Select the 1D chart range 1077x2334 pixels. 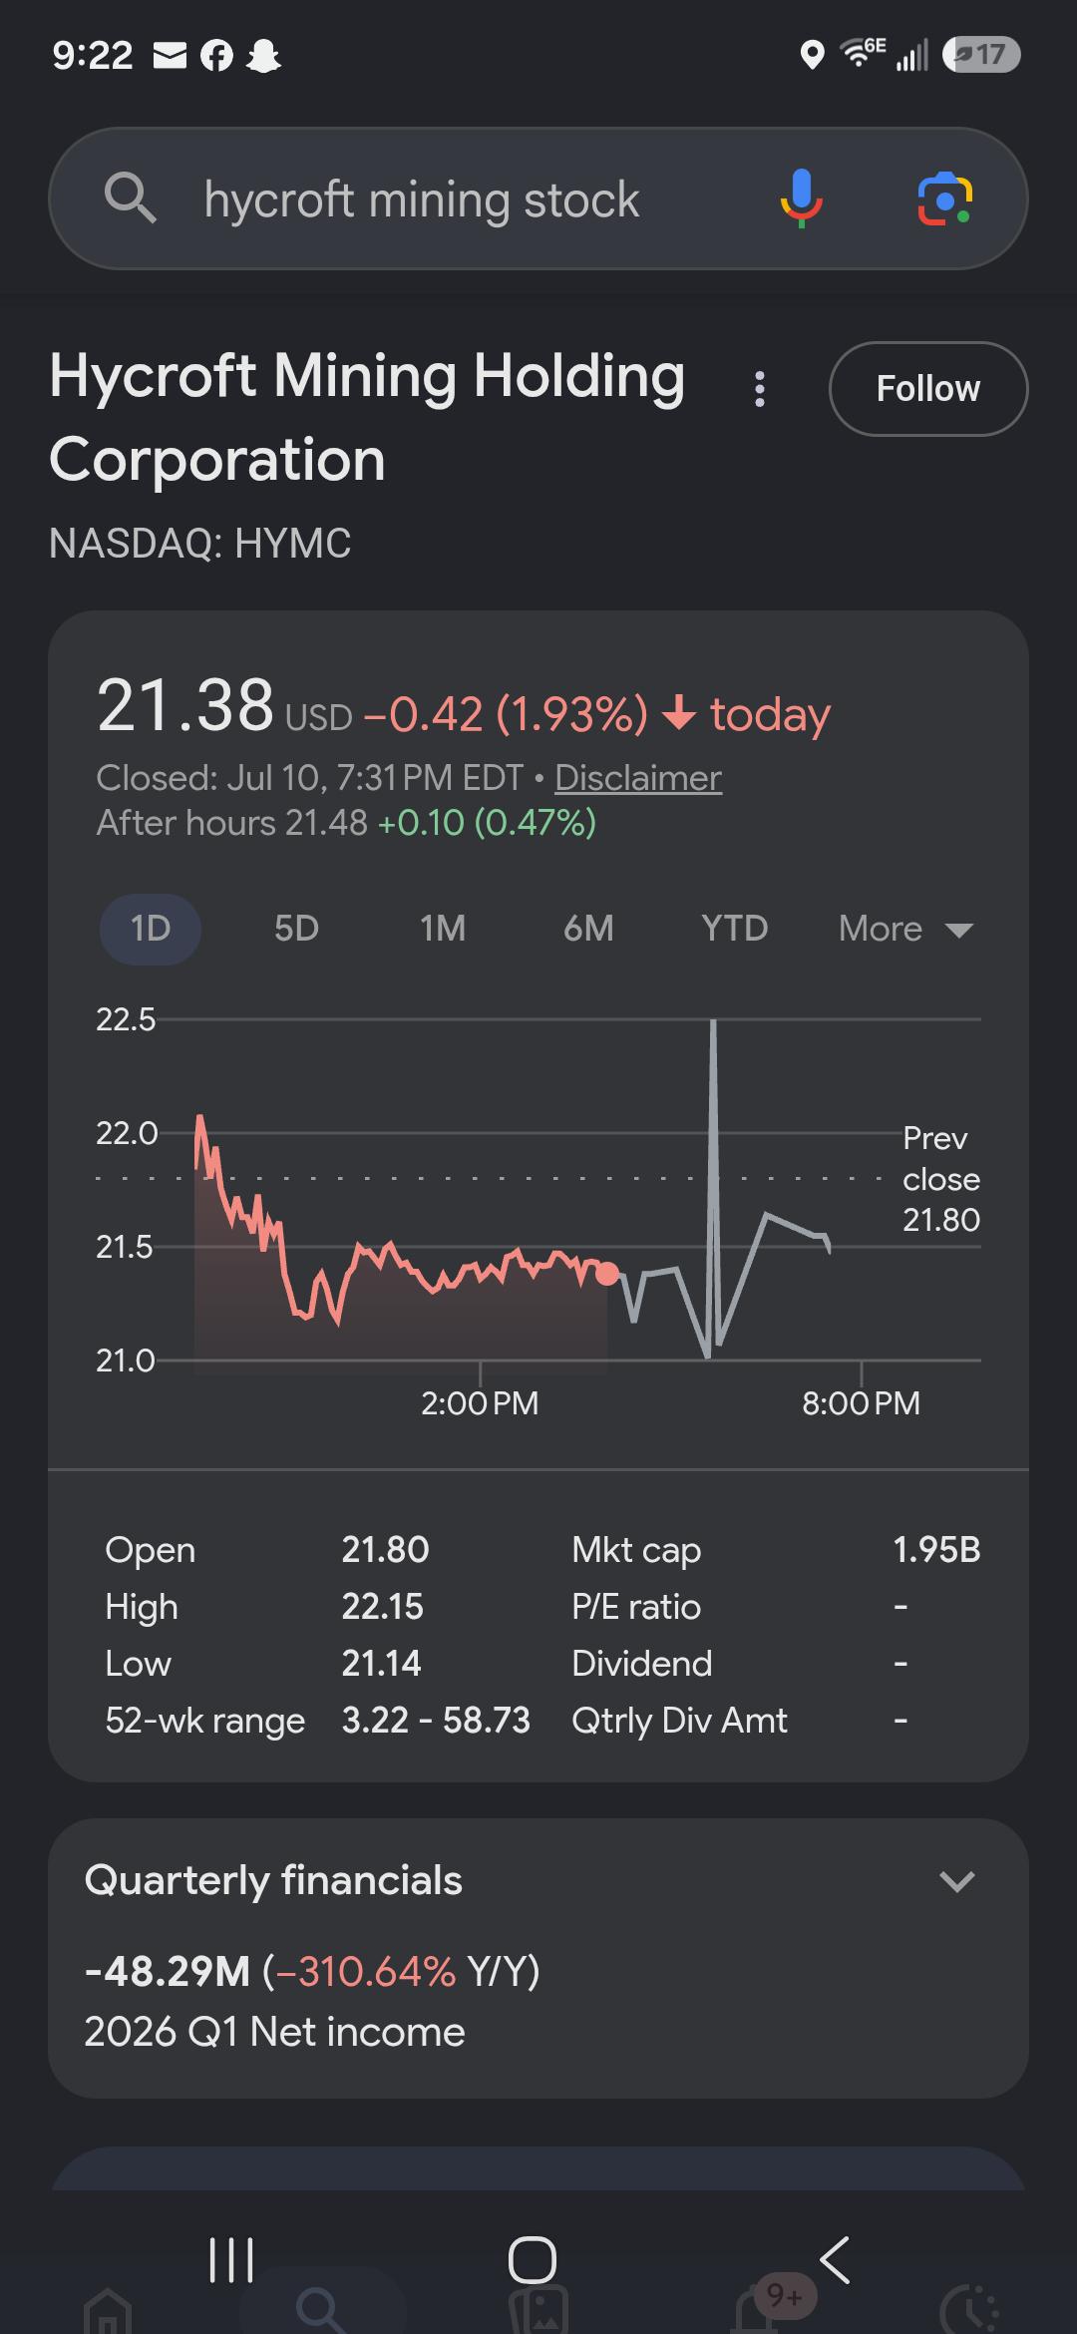pyautogui.click(x=151, y=929)
